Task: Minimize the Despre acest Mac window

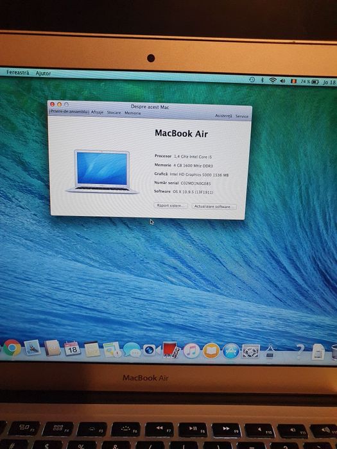Action: click(x=59, y=104)
